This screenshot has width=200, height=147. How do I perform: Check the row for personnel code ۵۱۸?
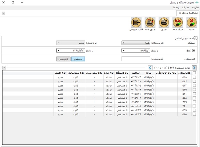pos(194,77)
